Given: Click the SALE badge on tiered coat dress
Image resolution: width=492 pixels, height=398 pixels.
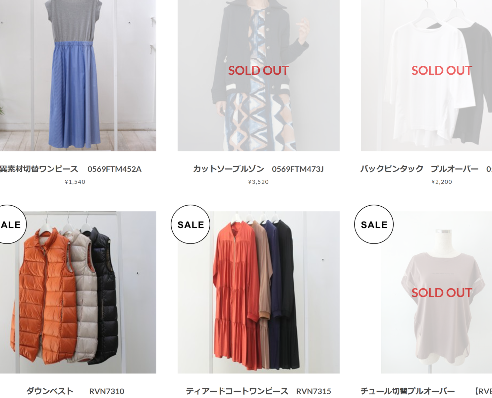Looking at the screenshot, I should [x=191, y=225].
